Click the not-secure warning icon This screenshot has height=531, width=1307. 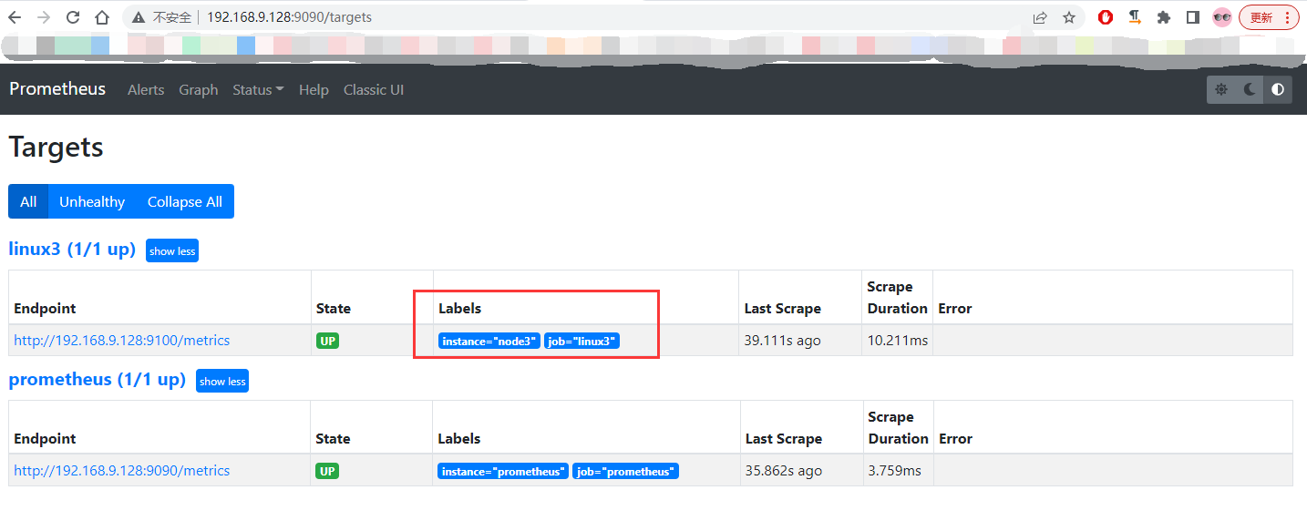pyautogui.click(x=138, y=17)
